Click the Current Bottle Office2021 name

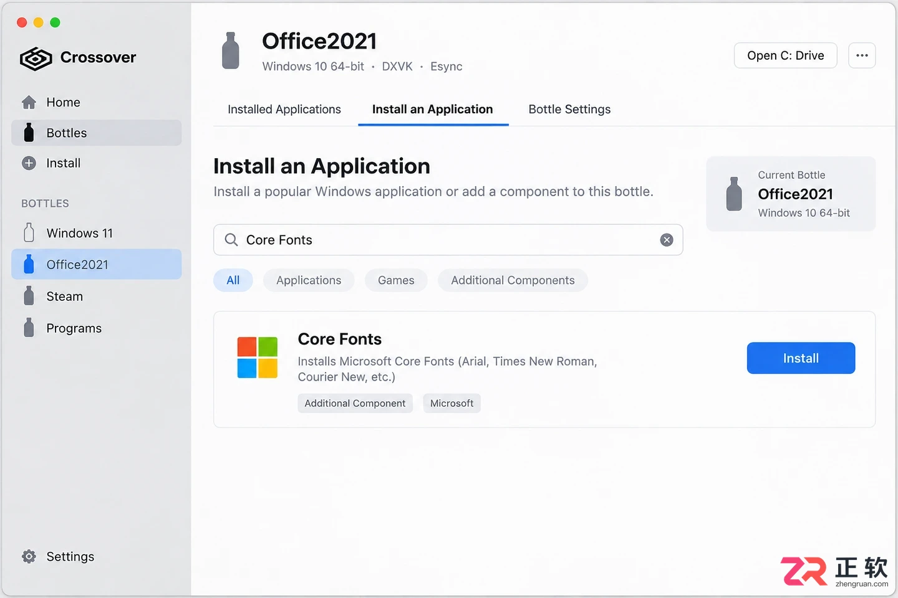coord(795,194)
